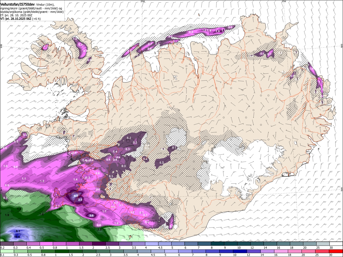343x257 pixels.
Task: Click the bright pink 0.5 swatch on snow scale
Action: click(46, 244)
